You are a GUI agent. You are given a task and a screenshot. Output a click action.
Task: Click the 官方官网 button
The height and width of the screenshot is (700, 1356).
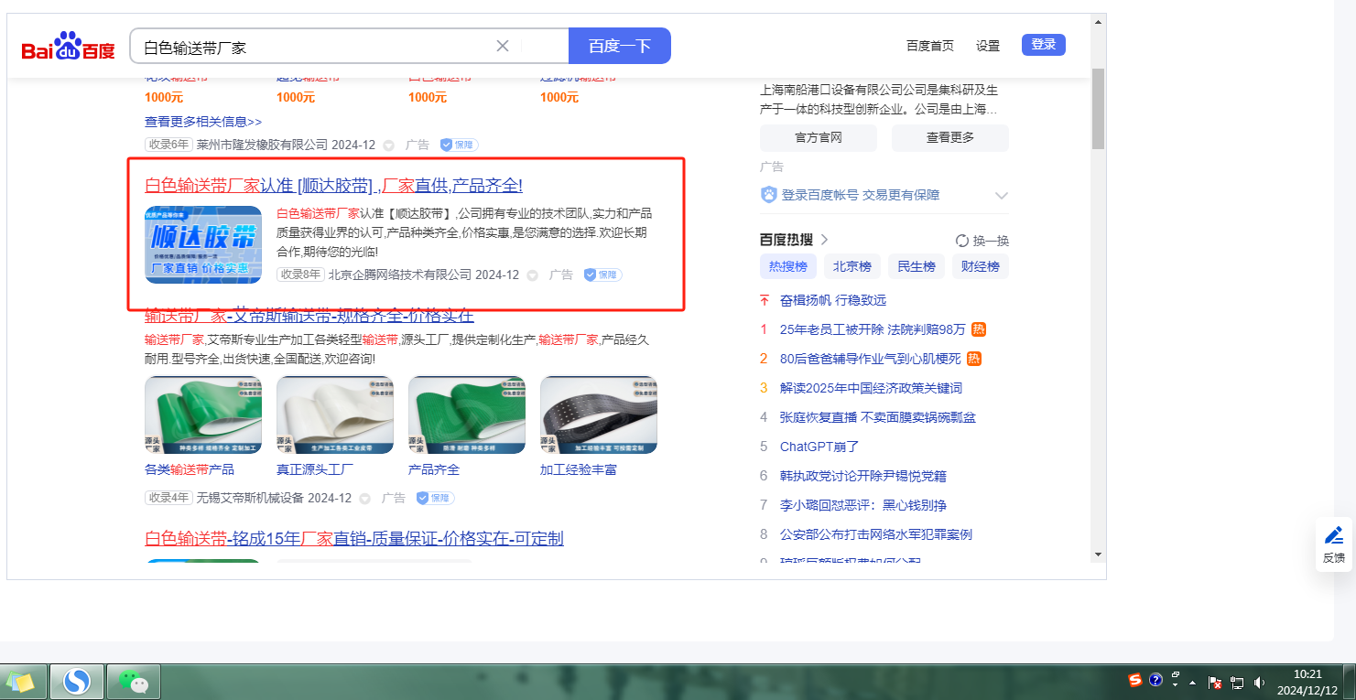[819, 138]
